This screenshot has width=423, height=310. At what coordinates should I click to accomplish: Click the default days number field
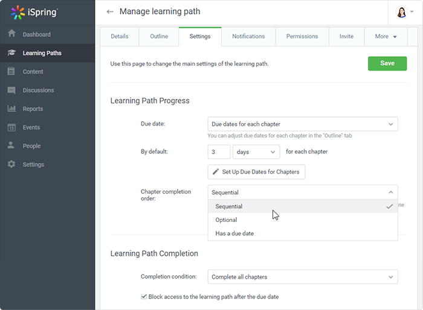pos(219,152)
